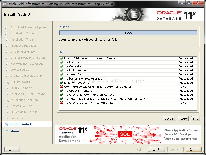Click Summary step in sidebar
The image size is (206, 155).
pyautogui.click(x=17, y=118)
